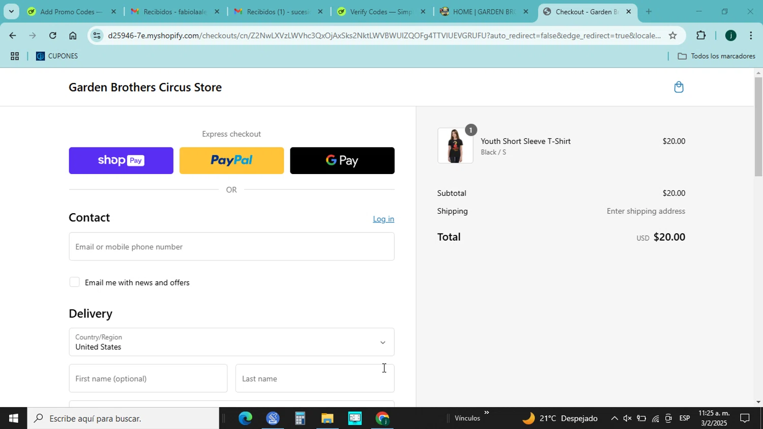Open the Garden Brothers Circus Store link
The image size is (763, 429).
tap(145, 87)
